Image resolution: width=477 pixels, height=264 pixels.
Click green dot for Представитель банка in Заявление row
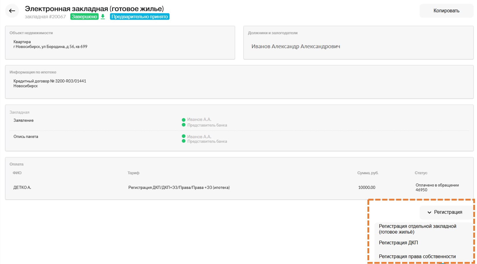[184, 125]
